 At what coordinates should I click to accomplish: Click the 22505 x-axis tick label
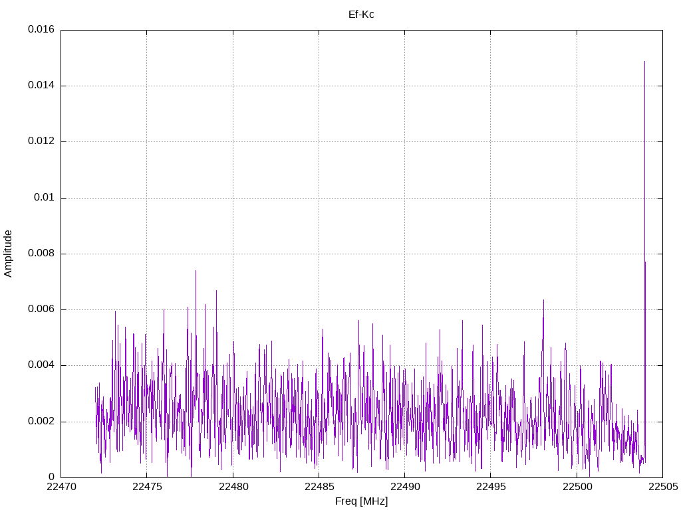coord(662,487)
